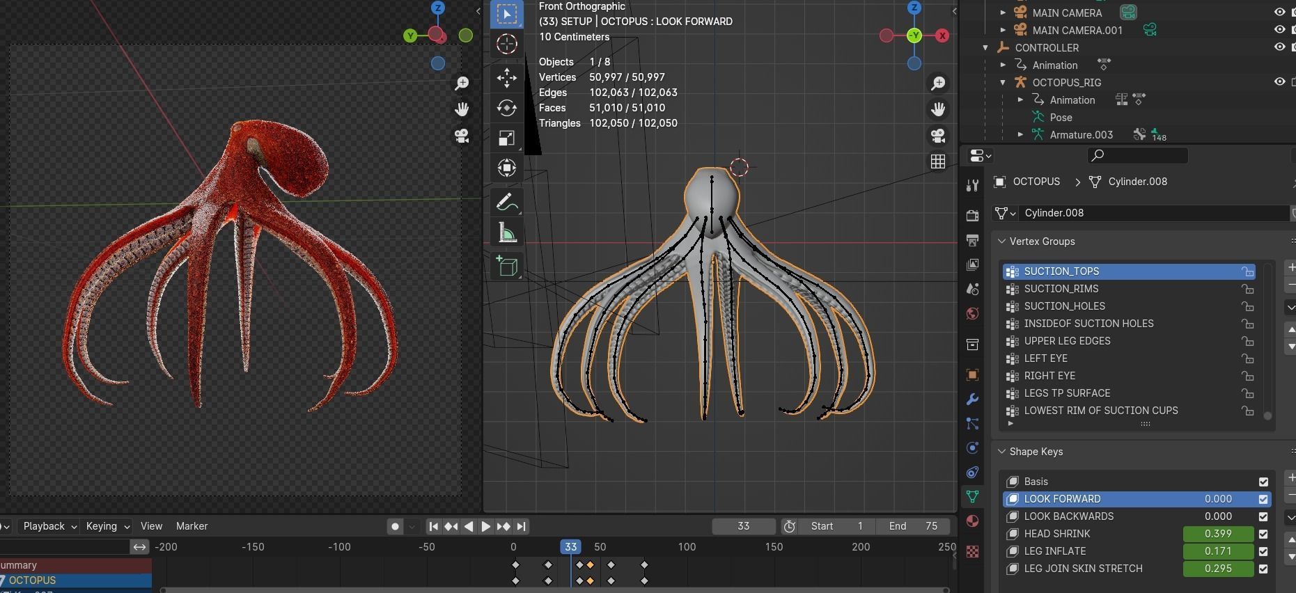Open the Scene properties tab
The width and height of the screenshot is (1296, 593).
pos(972,289)
